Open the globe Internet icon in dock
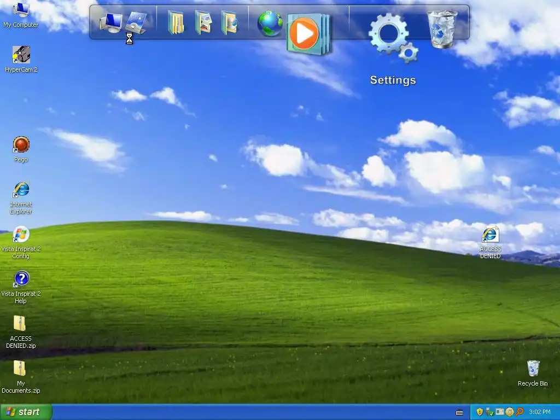Screen dimensions: 560x420 click(x=270, y=24)
